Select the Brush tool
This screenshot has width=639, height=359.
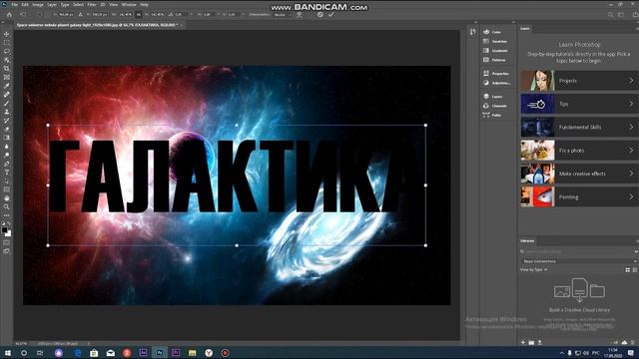[x=7, y=103]
